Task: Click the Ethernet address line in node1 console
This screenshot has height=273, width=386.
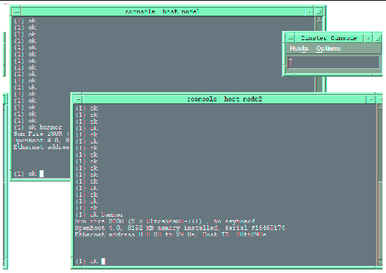Action: (41, 147)
